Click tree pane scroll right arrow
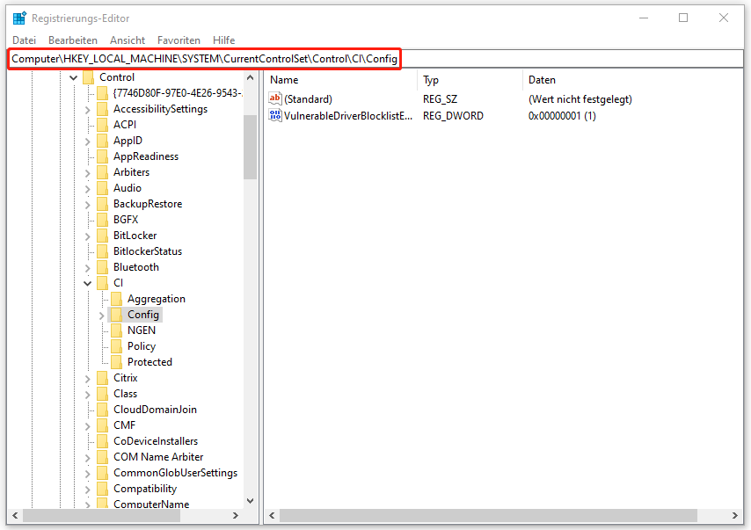 pyautogui.click(x=235, y=515)
